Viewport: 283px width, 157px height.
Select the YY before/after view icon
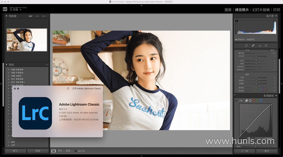[x=68, y=151]
